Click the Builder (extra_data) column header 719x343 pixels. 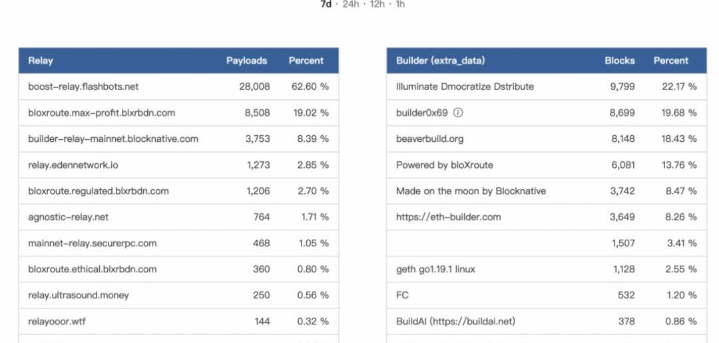point(440,61)
